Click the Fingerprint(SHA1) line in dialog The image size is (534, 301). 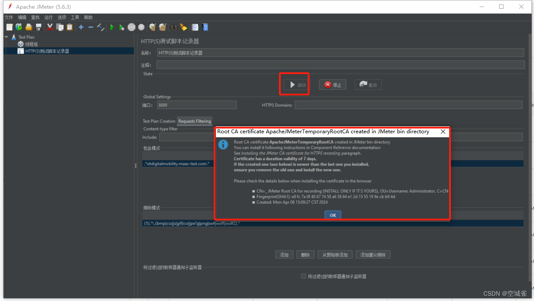click(x=326, y=196)
